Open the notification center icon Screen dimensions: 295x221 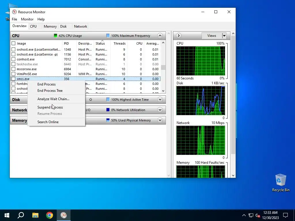[x=285, y=215]
